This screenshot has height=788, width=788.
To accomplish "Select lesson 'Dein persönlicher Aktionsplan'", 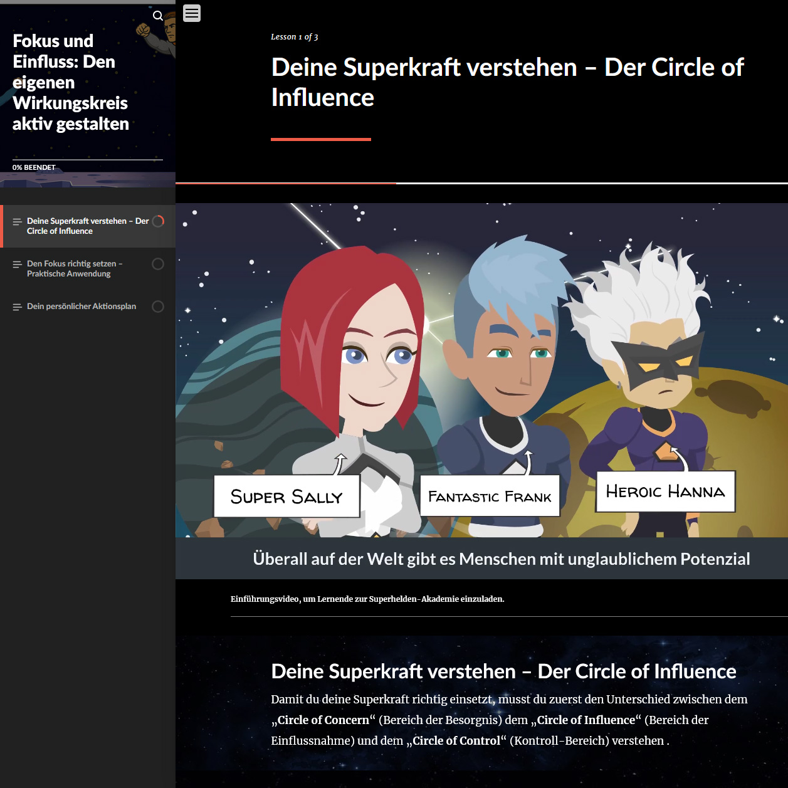I will [81, 307].
